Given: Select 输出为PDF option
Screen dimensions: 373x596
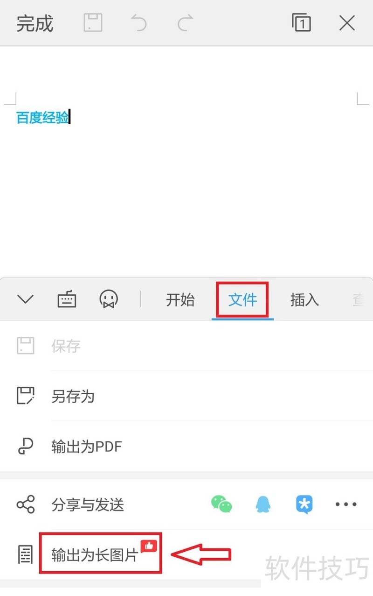Looking at the screenshot, I should [x=186, y=447].
